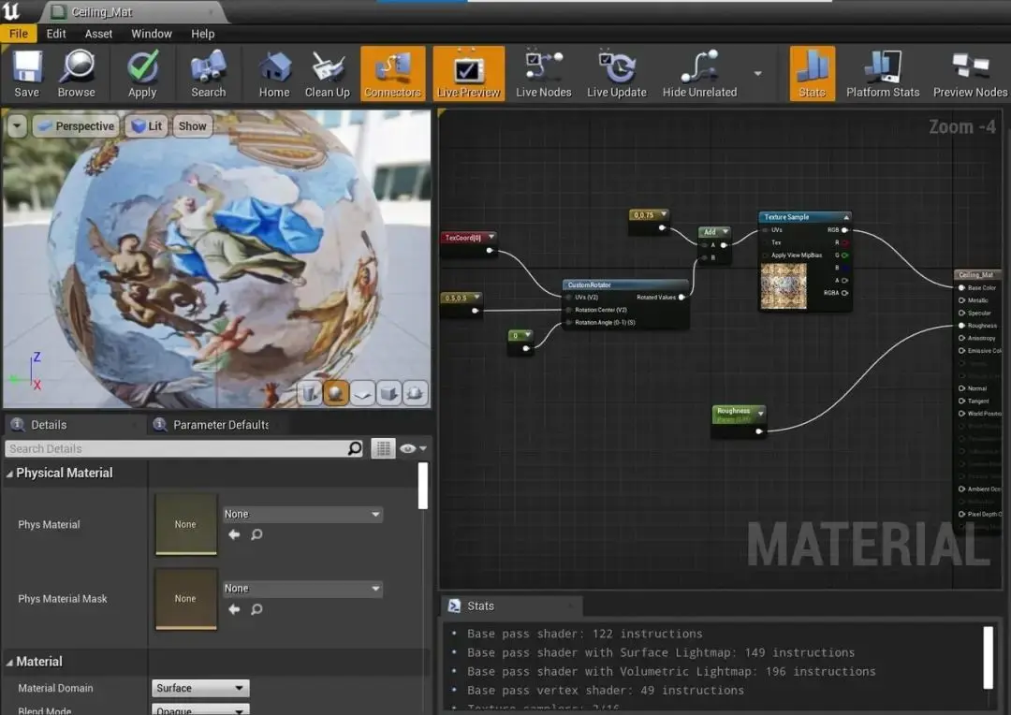Open the Help menu
1011x715 pixels.
202,34
